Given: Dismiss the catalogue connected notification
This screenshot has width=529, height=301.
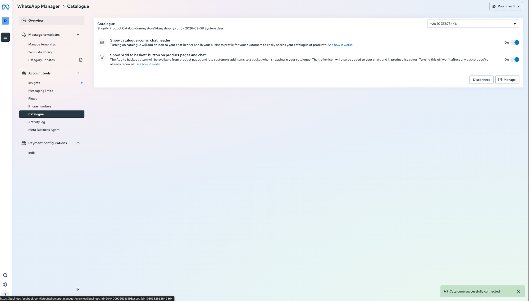Looking at the screenshot, I should 518,291.
